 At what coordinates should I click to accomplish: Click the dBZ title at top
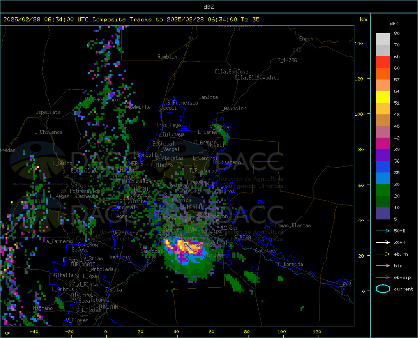tap(209, 7)
